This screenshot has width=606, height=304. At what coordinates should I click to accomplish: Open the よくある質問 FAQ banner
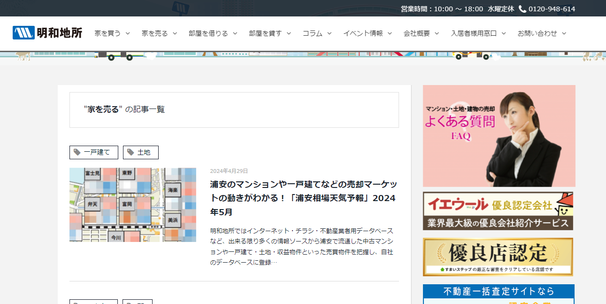coord(499,136)
